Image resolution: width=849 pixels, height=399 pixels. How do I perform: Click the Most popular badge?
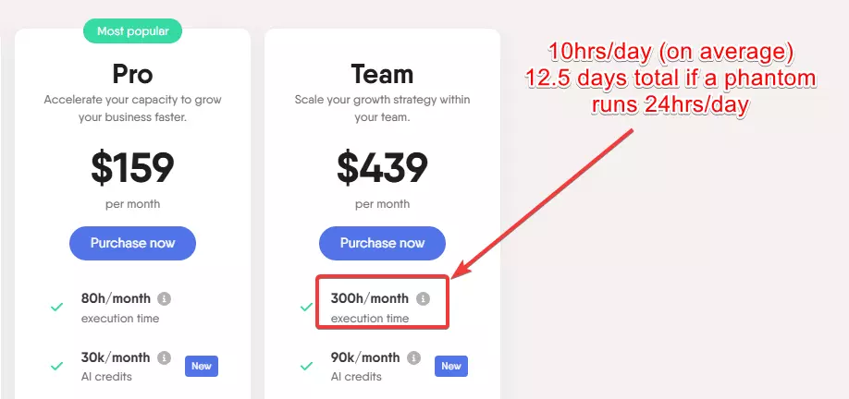(132, 30)
